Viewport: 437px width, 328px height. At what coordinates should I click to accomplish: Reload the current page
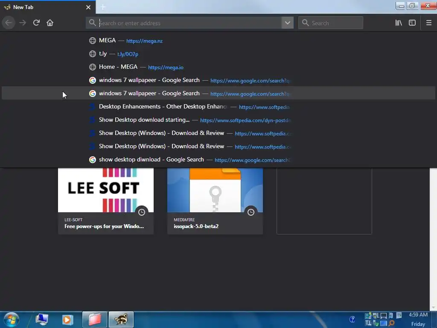click(x=36, y=23)
